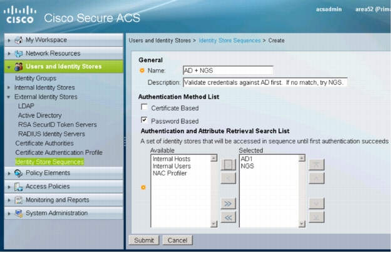The height and width of the screenshot is (253, 392).
Task: Select NGS in Selected list
Action: [247, 166]
